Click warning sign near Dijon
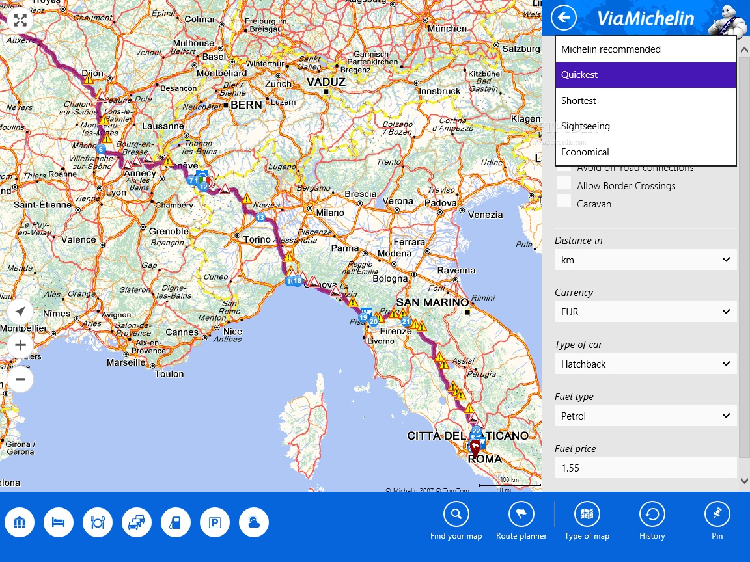 click(x=88, y=79)
